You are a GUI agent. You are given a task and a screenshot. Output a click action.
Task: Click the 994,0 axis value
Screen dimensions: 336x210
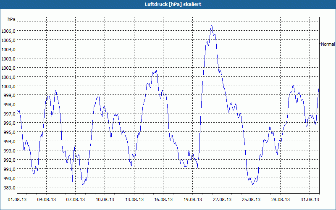(9, 142)
